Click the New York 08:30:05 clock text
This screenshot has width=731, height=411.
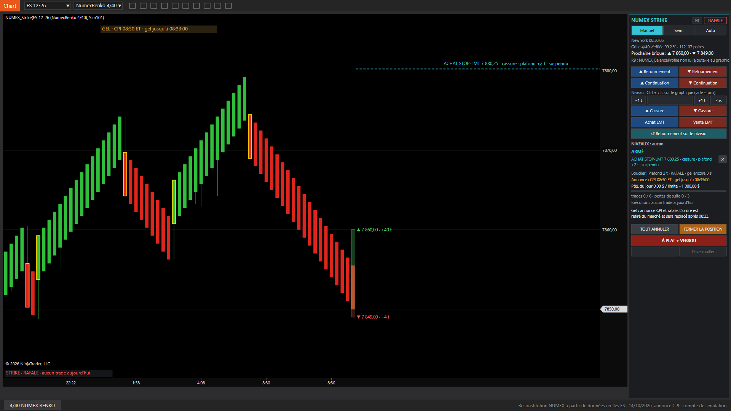click(x=647, y=40)
